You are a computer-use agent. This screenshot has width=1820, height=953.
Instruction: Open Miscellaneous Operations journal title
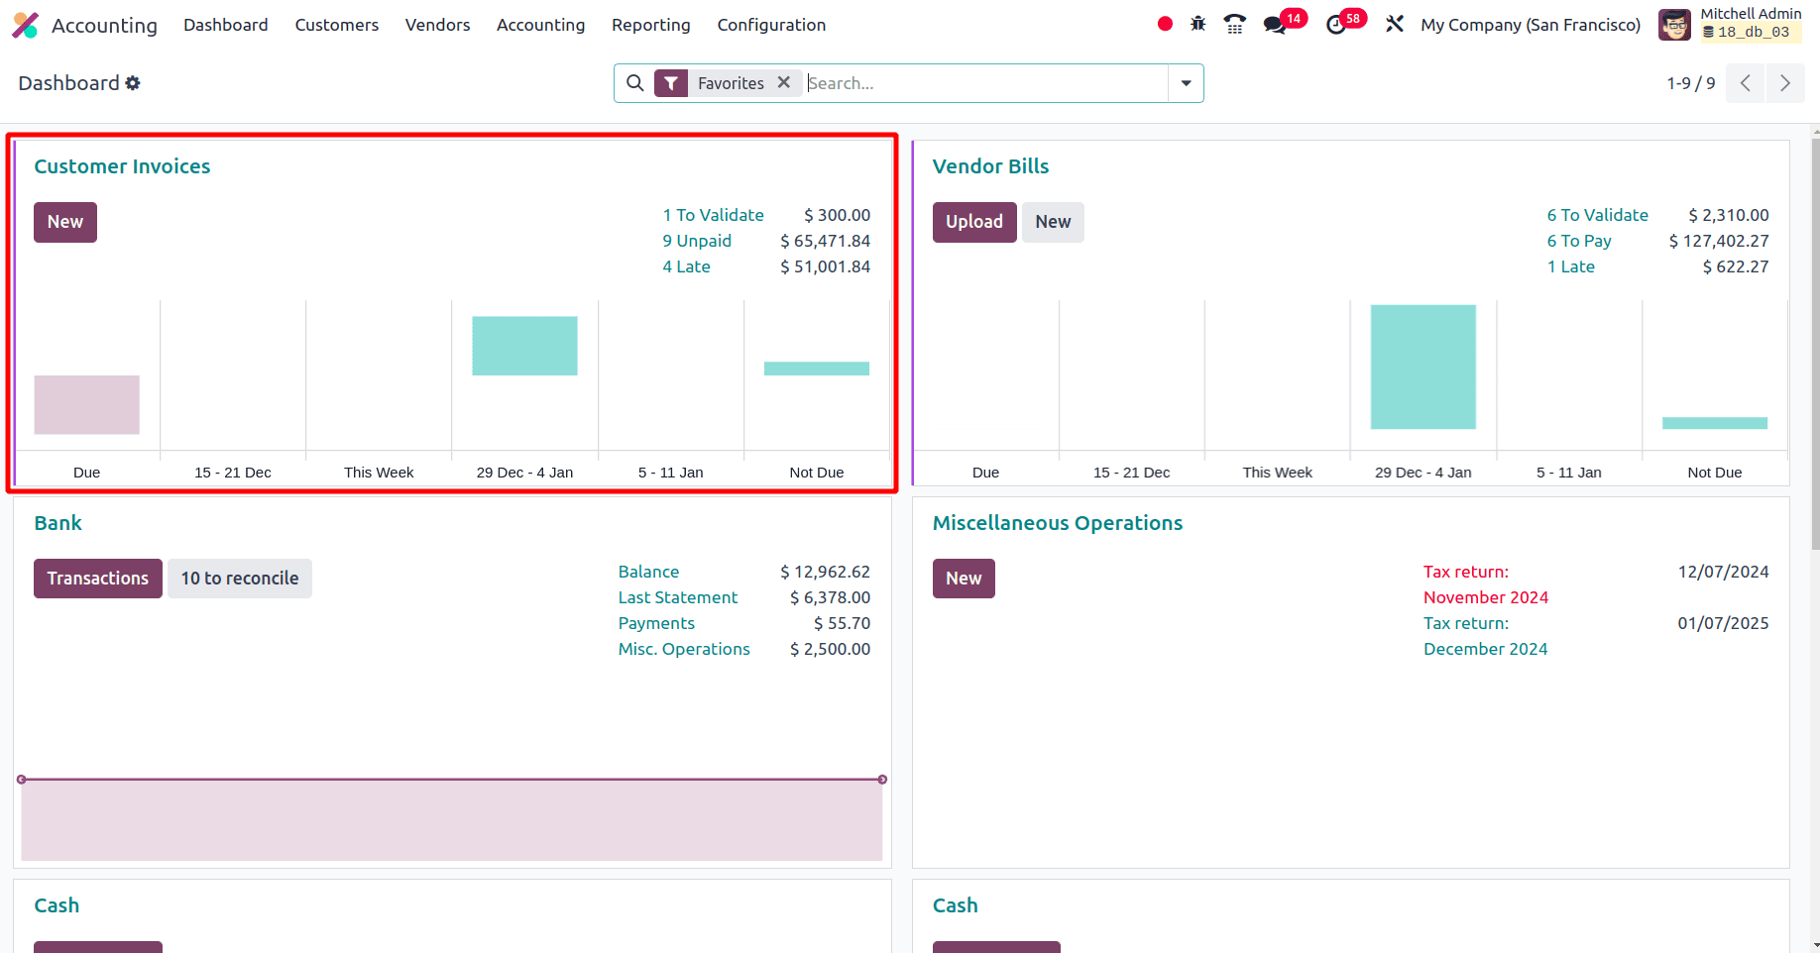coord(1058,523)
